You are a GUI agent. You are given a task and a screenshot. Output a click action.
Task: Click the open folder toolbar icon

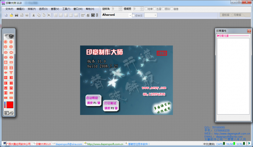coord(11,15)
